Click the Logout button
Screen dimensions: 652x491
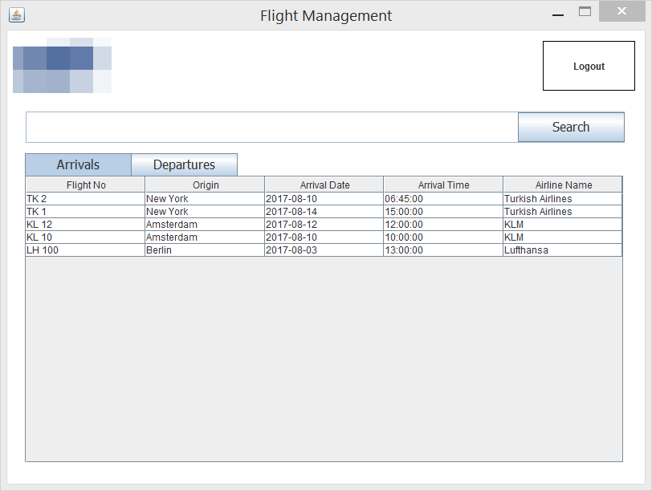pos(589,66)
